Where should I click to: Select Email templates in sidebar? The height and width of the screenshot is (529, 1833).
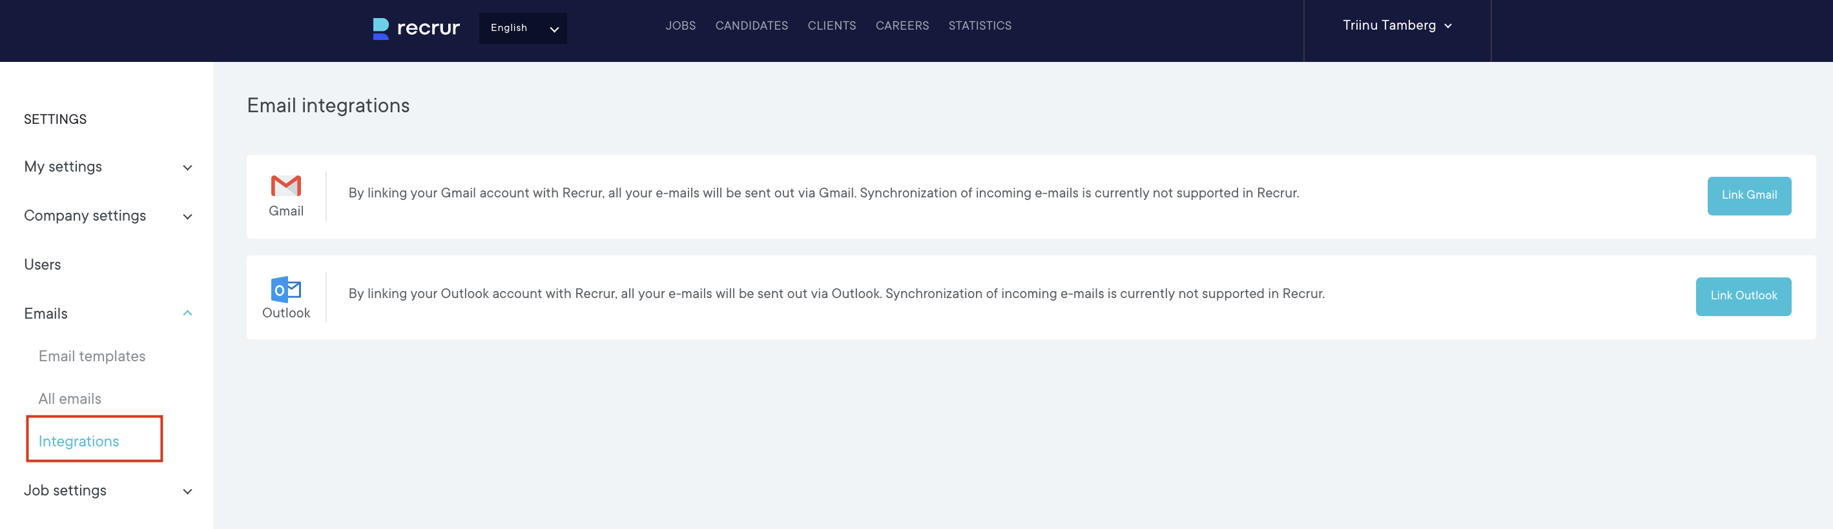tap(92, 356)
